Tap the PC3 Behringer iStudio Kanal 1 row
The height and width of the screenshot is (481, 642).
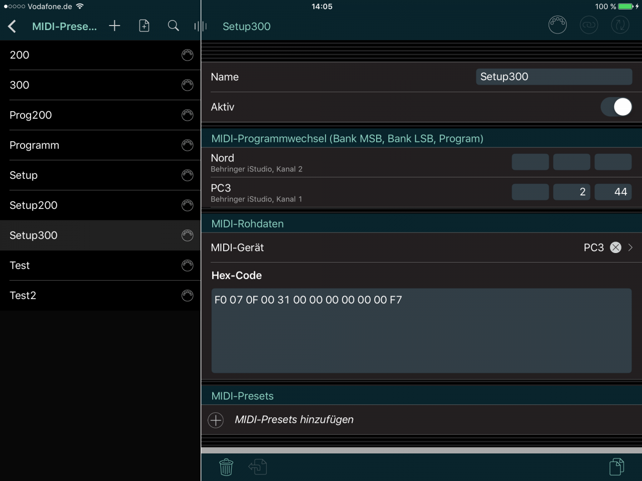421,192
